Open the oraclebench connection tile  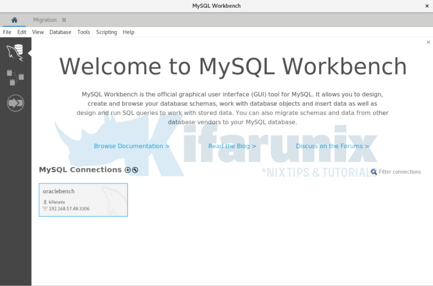coord(83,200)
